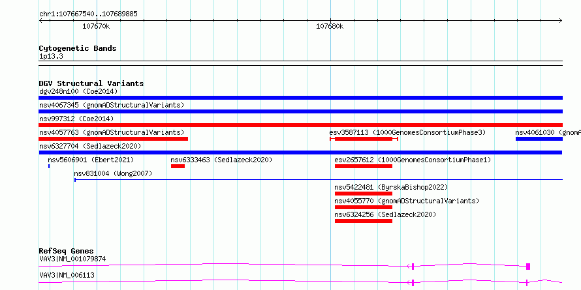This screenshot has width=581, height=290.
Task: Open the nsv6333463 (Sedlazeck2020) label
Action: pyautogui.click(x=221, y=160)
